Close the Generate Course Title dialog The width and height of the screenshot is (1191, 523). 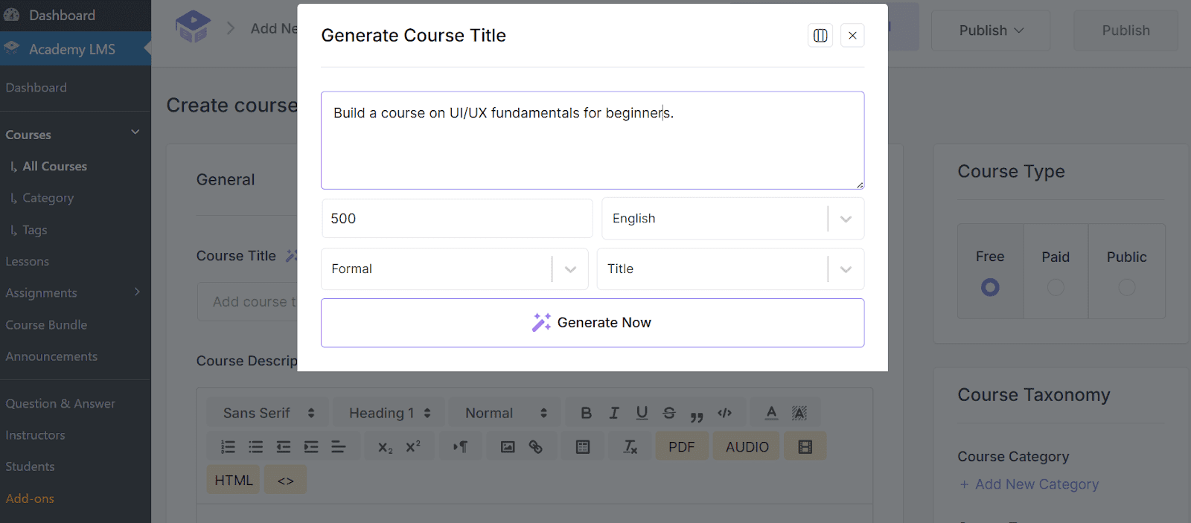click(852, 35)
